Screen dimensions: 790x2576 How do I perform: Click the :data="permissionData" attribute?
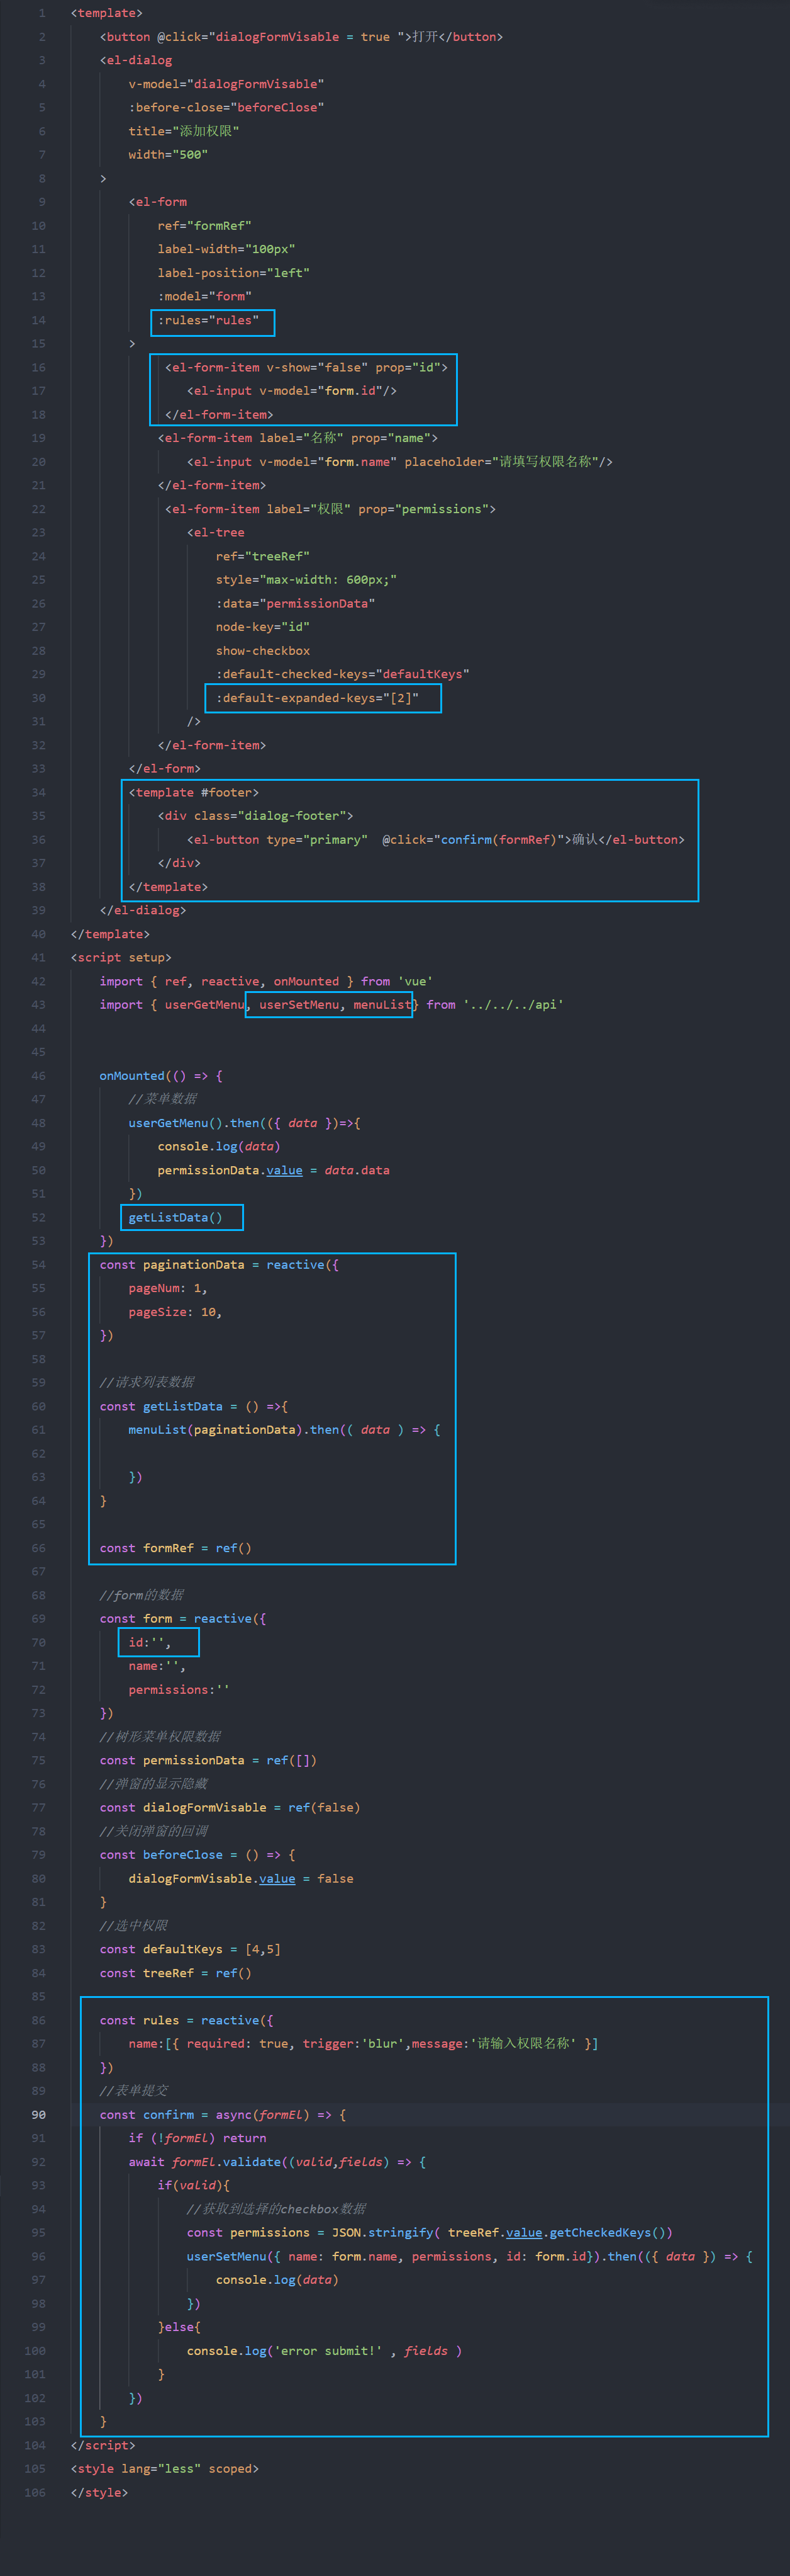tap(296, 604)
